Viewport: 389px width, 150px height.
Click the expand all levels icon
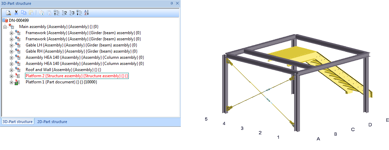[x=79, y=13]
